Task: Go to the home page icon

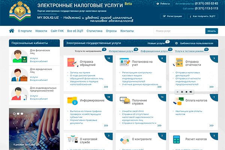Action: click(12, 31)
